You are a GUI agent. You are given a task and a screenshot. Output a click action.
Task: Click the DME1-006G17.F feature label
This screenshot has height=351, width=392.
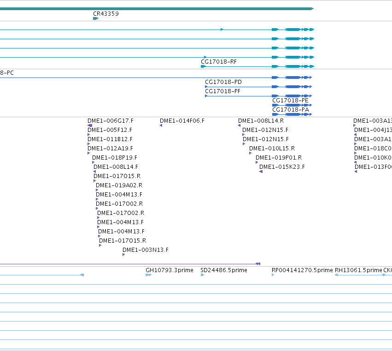tap(111, 121)
